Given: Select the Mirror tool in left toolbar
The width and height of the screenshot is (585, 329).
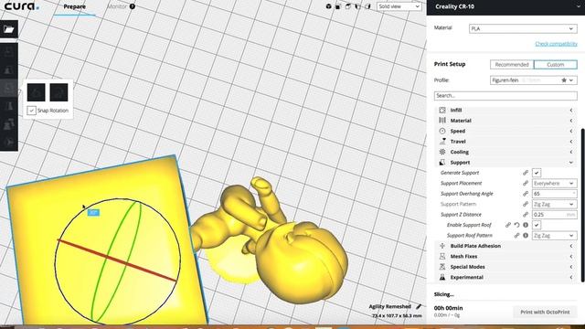Looking at the screenshot, I should click(x=9, y=106).
